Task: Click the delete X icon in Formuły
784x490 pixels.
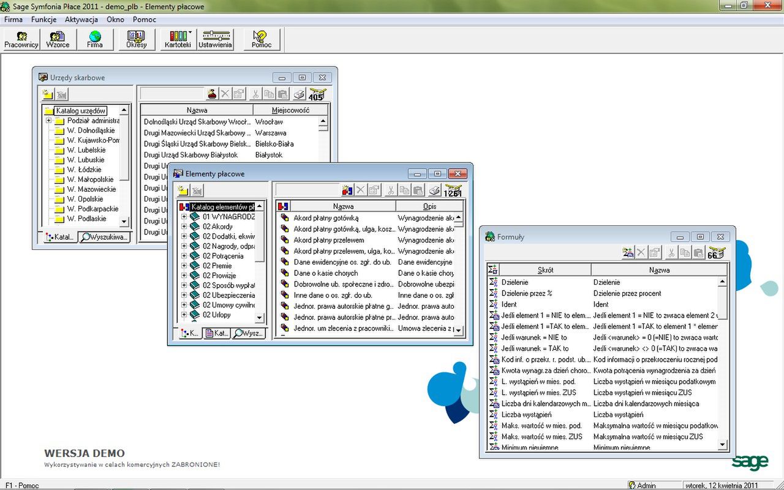Action: pos(641,252)
